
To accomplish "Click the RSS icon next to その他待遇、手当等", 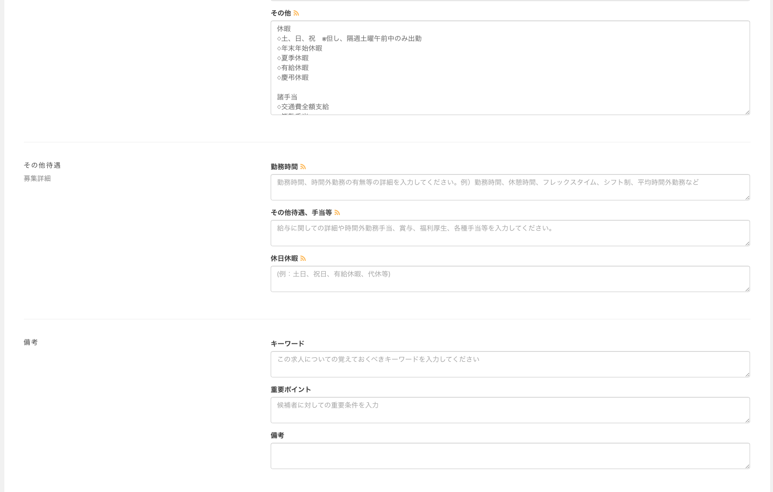I will pos(337,213).
